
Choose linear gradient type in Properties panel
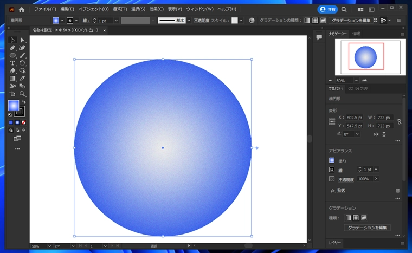(x=348, y=218)
